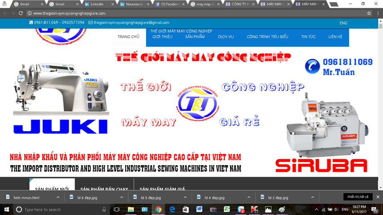This screenshot has width=383, height=215.
Task: Close the LinkedIn tab
Action: coord(113,4)
